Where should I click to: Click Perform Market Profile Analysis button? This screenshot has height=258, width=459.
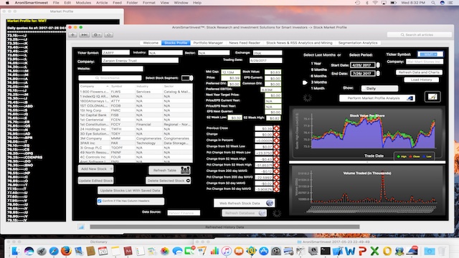coord(377,98)
